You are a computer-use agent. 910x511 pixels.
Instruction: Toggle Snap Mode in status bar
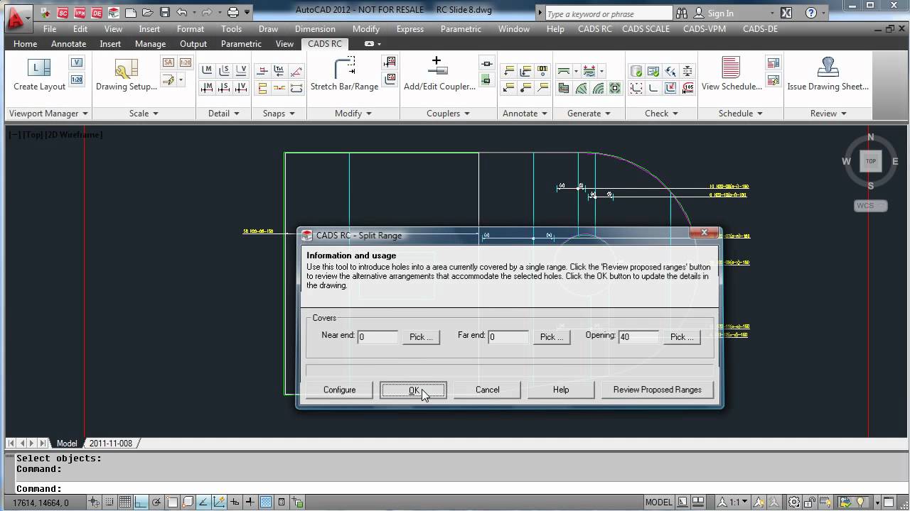[109, 502]
